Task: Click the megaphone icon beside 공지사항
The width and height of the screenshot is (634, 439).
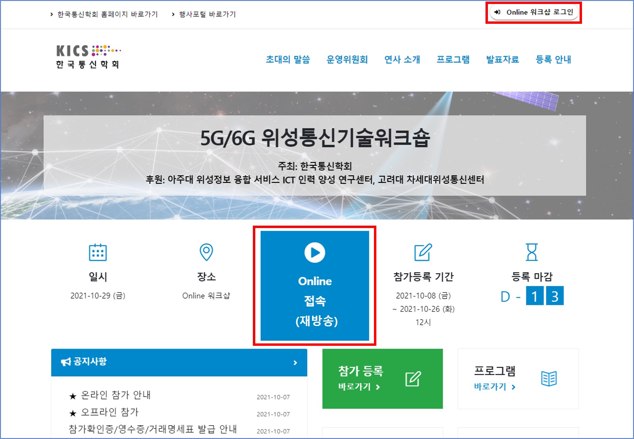Action: tap(66, 362)
